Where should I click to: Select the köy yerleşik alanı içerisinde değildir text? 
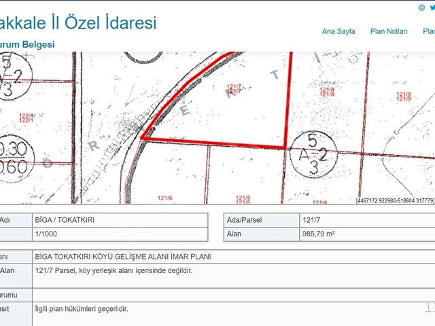click(x=136, y=270)
